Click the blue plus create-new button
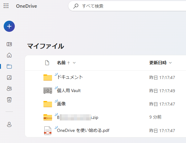 tap(9, 26)
